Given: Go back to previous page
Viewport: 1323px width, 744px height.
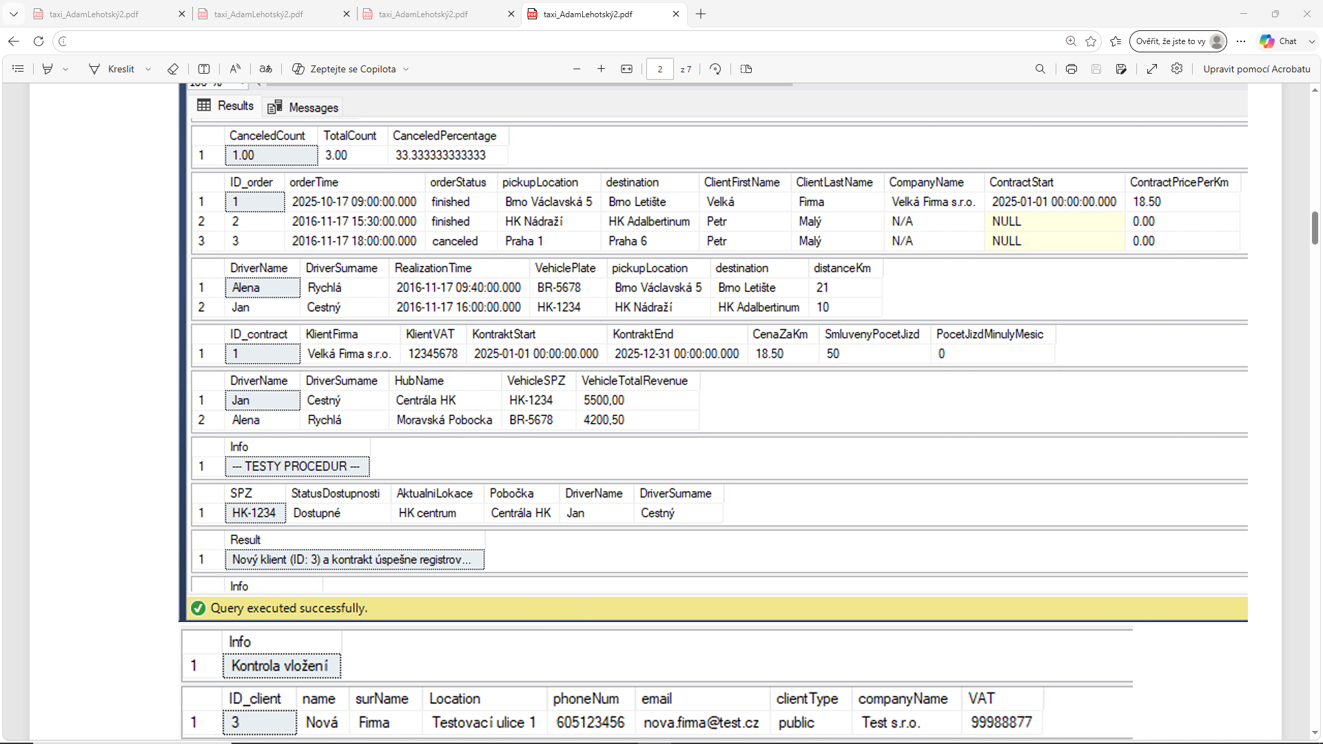Looking at the screenshot, I should [14, 41].
